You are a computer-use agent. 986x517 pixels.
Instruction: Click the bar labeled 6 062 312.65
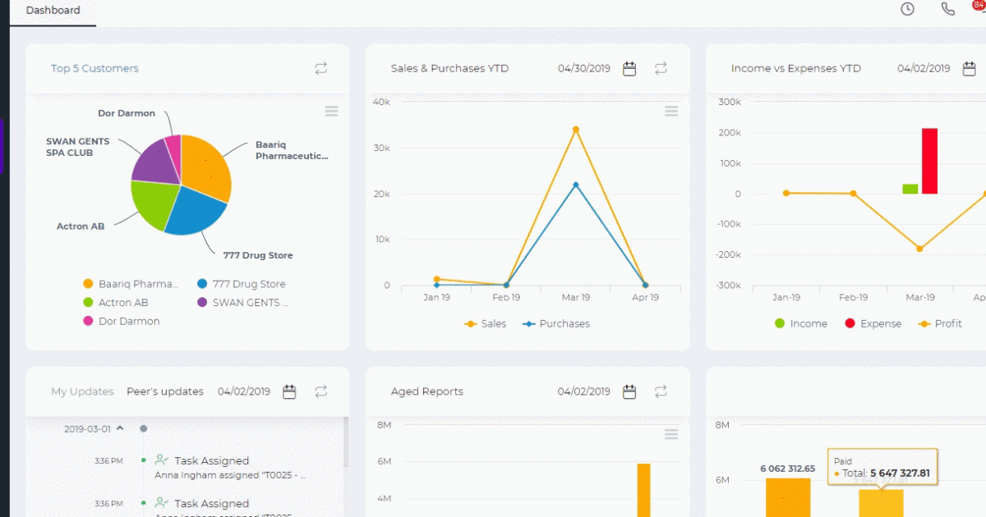788,497
